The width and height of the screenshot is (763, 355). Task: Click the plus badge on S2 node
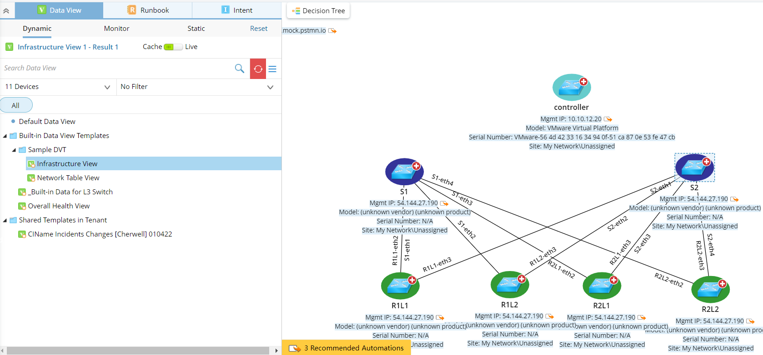tap(706, 162)
